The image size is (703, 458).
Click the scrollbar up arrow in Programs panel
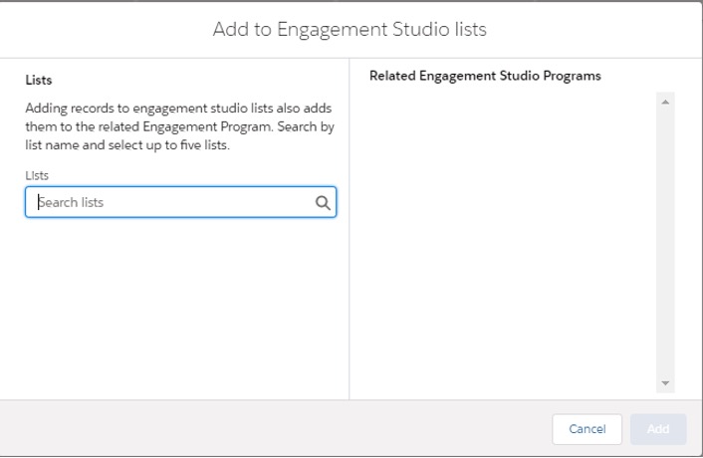[x=665, y=103]
